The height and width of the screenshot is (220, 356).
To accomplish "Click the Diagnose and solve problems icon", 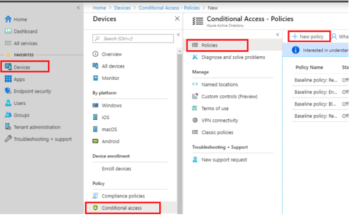I will [x=195, y=57].
